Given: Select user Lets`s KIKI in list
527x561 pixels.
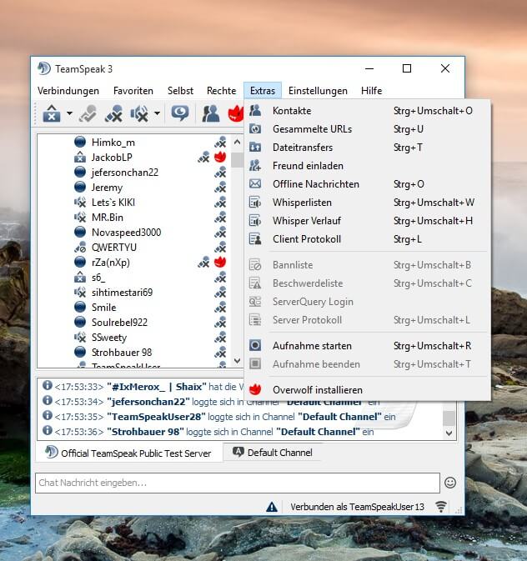Looking at the screenshot, I should (x=113, y=203).
